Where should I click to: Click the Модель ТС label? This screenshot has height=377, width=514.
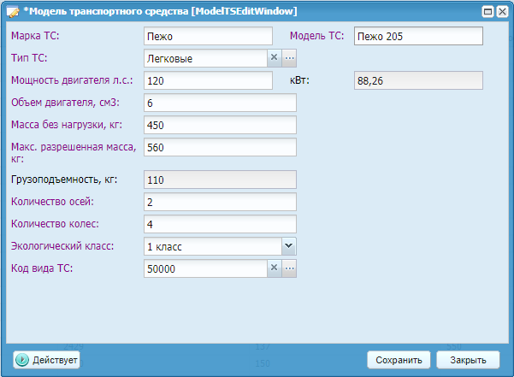(317, 36)
